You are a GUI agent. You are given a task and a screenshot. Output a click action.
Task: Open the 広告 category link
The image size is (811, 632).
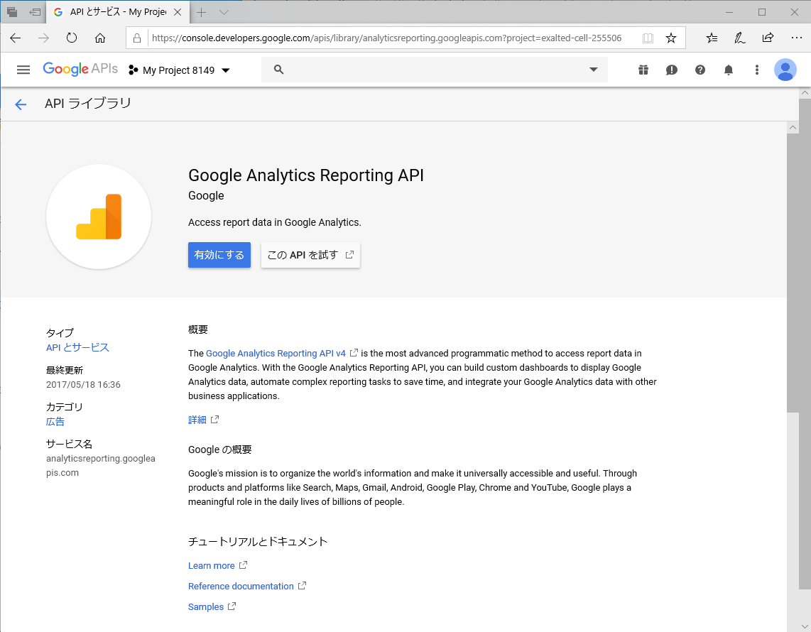[x=55, y=422]
